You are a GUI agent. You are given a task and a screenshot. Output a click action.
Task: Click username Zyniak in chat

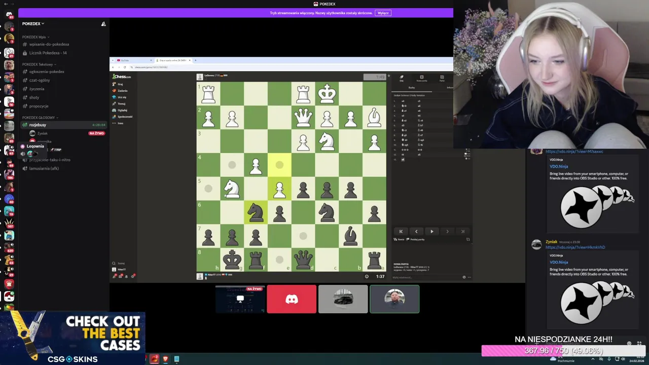551,242
